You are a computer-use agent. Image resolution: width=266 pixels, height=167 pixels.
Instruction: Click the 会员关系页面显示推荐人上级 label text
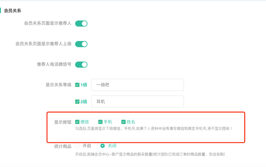click(x=43, y=44)
